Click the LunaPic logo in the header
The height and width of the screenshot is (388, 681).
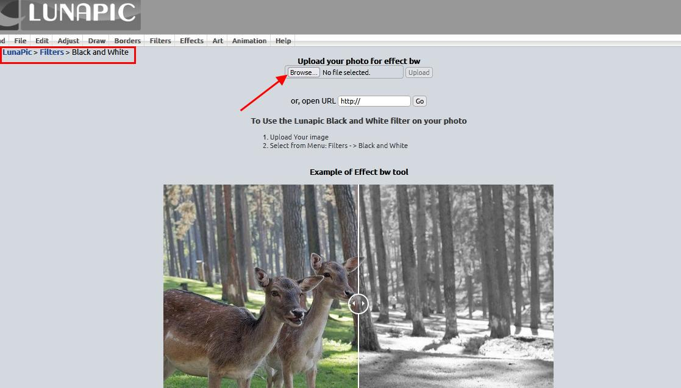70,15
